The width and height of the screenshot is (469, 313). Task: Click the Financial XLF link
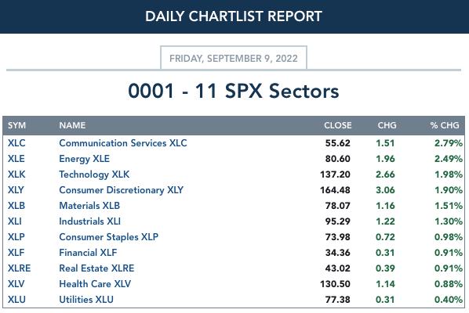(x=88, y=253)
